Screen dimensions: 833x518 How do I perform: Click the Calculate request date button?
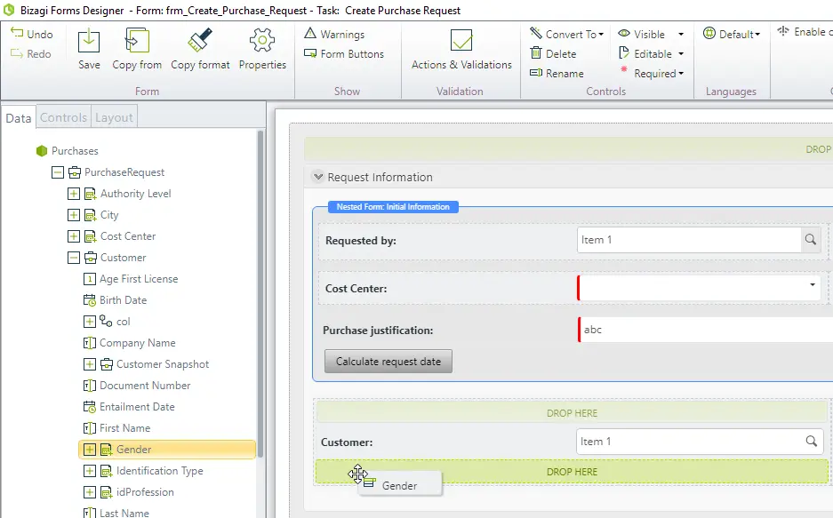click(388, 362)
